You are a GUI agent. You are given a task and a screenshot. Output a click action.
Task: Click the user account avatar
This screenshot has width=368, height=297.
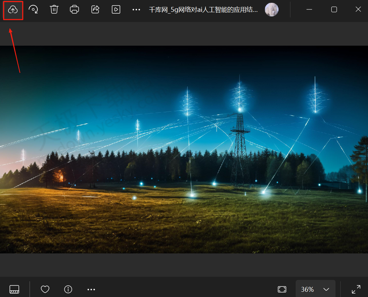[x=272, y=10]
